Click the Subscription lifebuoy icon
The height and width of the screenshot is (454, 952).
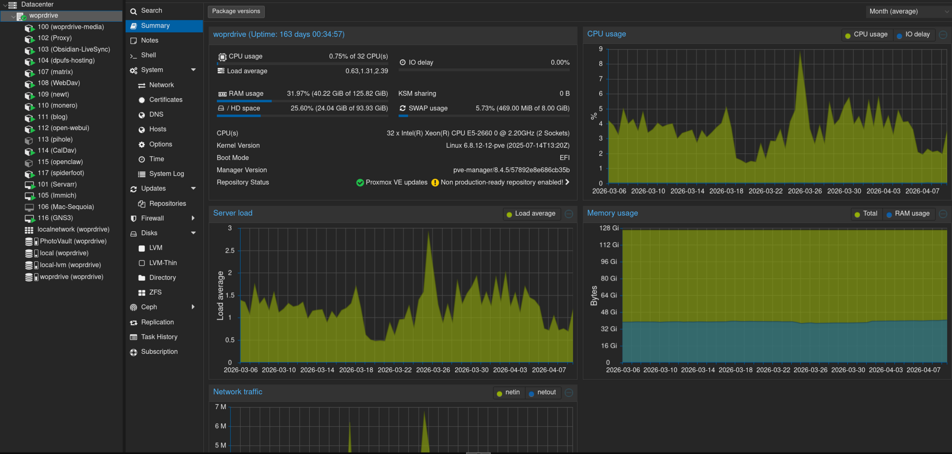133,352
